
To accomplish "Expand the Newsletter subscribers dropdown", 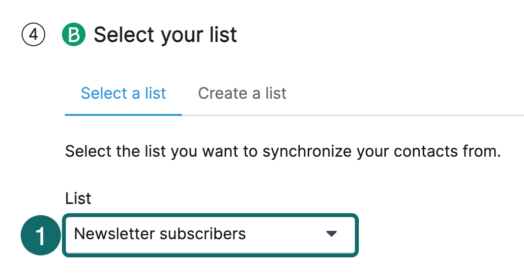I will [x=210, y=234].
